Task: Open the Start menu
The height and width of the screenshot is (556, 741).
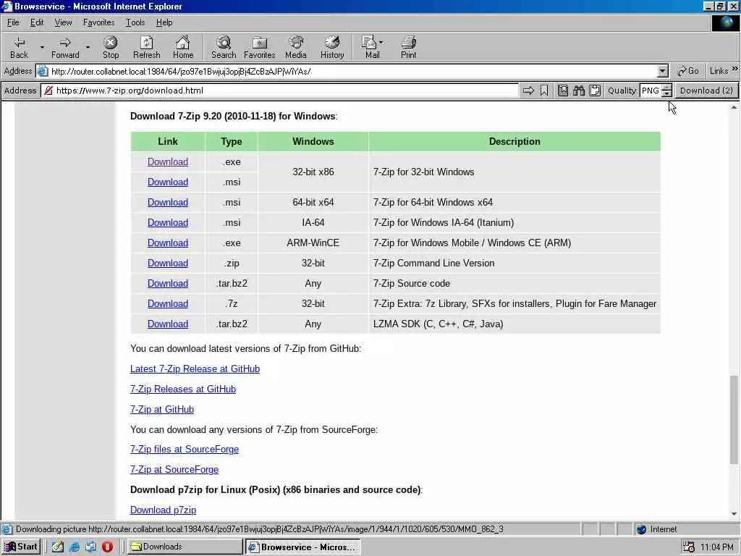Action: click(21, 547)
